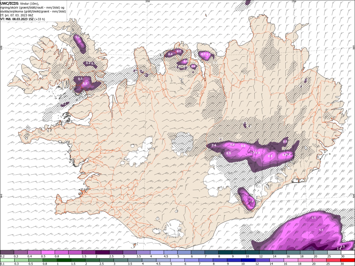
Task: Select the red lower legend swatch at 30
Action: 347,260
